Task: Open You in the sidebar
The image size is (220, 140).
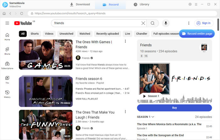Action: tap(7, 80)
